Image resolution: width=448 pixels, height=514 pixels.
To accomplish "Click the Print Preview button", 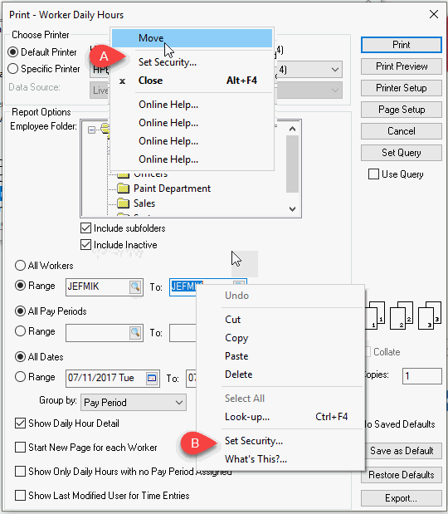I will [402, 66].
